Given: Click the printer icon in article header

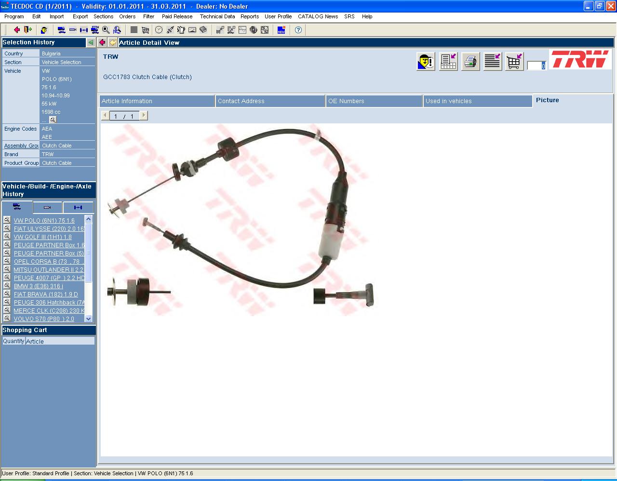Looking at the screenshot, I should pos(470,62).
